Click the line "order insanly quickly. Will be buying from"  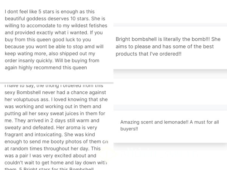coord(52,60)
